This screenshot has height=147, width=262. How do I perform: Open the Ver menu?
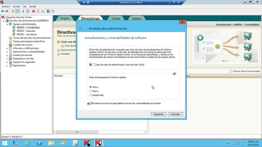[x=25, y=7]
